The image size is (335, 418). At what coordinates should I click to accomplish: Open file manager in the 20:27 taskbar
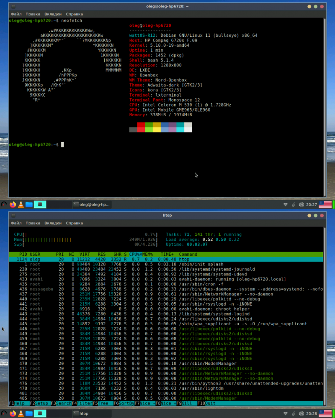coord(29,204)
